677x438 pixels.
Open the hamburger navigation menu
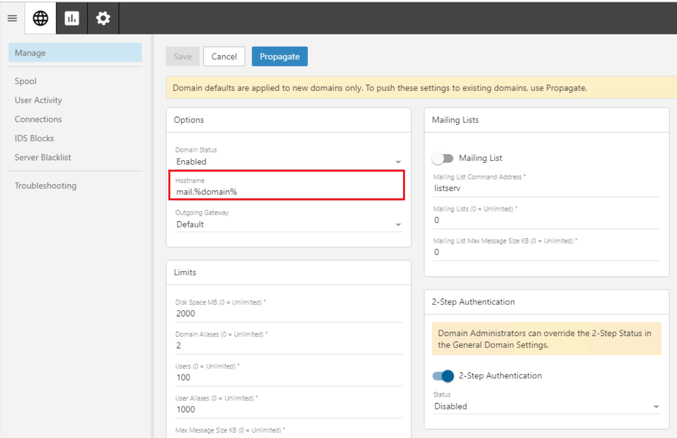click(12, 18)
